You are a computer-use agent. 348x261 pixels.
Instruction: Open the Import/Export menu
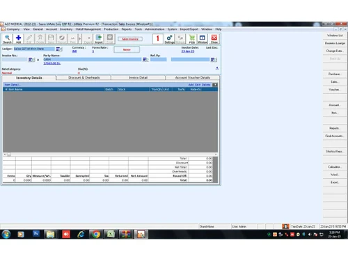coord(189,29)
